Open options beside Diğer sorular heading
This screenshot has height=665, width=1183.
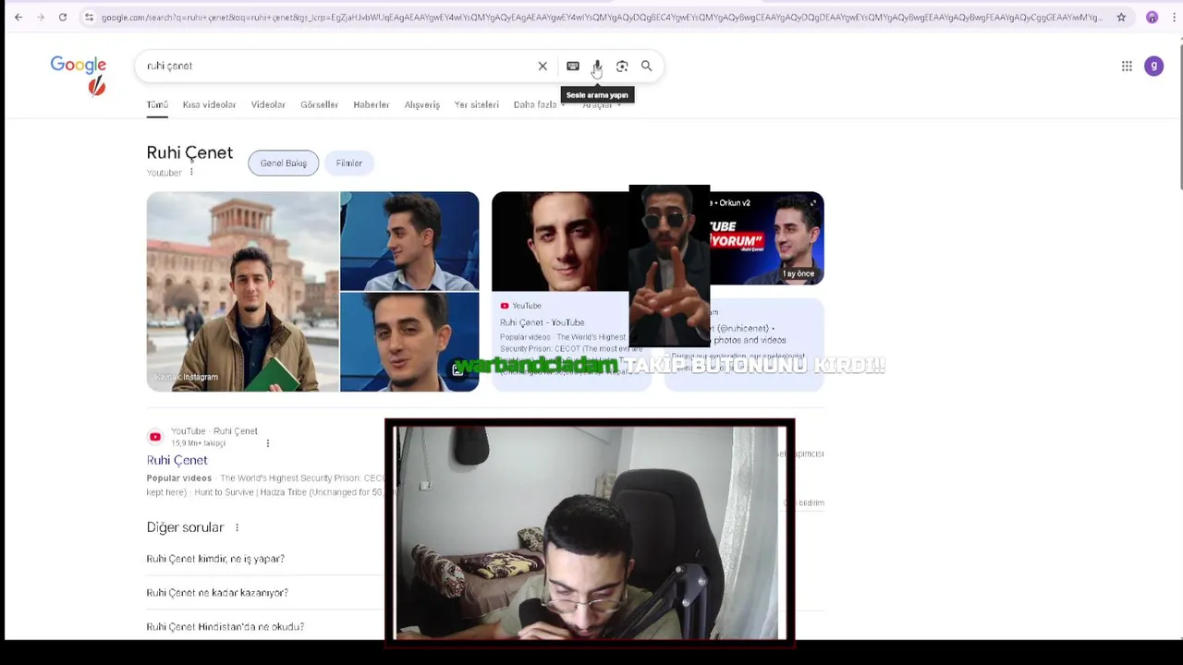tap(237, 527)
